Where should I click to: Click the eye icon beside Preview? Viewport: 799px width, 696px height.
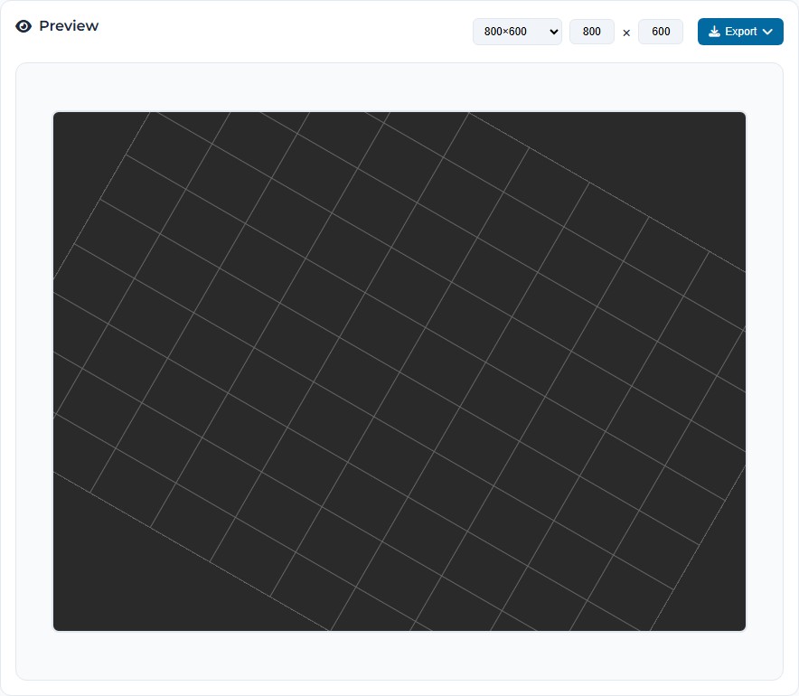tap(23, 26)
